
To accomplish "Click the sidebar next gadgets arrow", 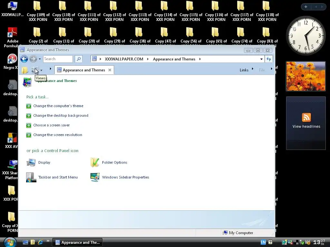I will coord(322,7).
